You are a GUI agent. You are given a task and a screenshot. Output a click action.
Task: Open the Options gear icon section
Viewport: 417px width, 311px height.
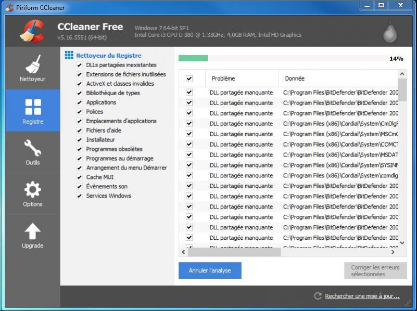[x=33, y=189]
